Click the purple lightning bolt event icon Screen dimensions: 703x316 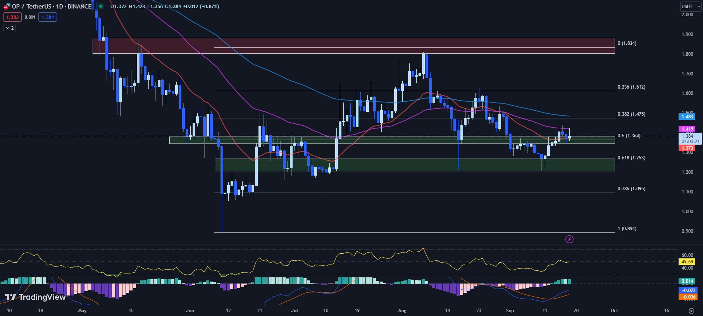click(569, 239)
